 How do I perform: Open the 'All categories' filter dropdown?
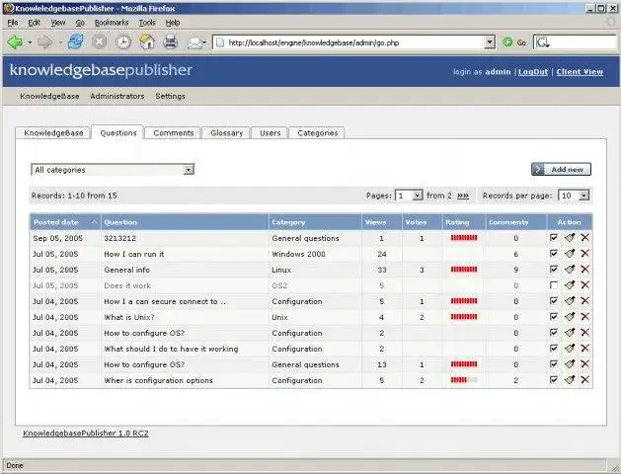(113, 170)
